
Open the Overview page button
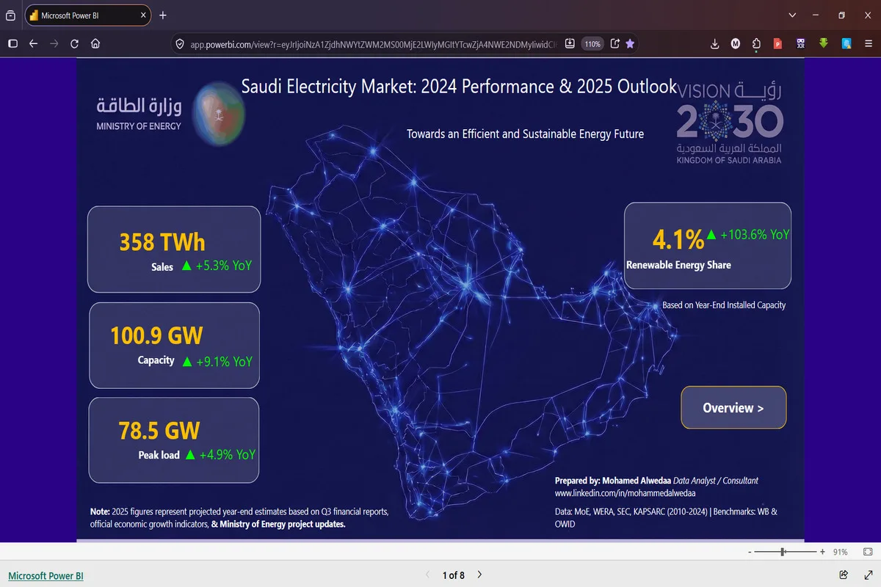pos(733,407)
